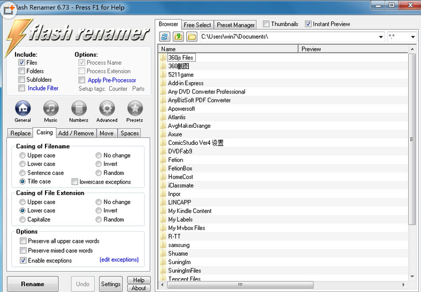421x292 pixels.
Task: Check lowercase exceptions option
Action: coord(75,182)
